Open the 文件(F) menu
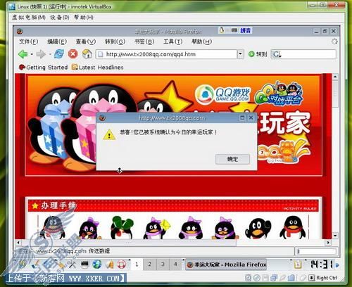 pos(28,42)
